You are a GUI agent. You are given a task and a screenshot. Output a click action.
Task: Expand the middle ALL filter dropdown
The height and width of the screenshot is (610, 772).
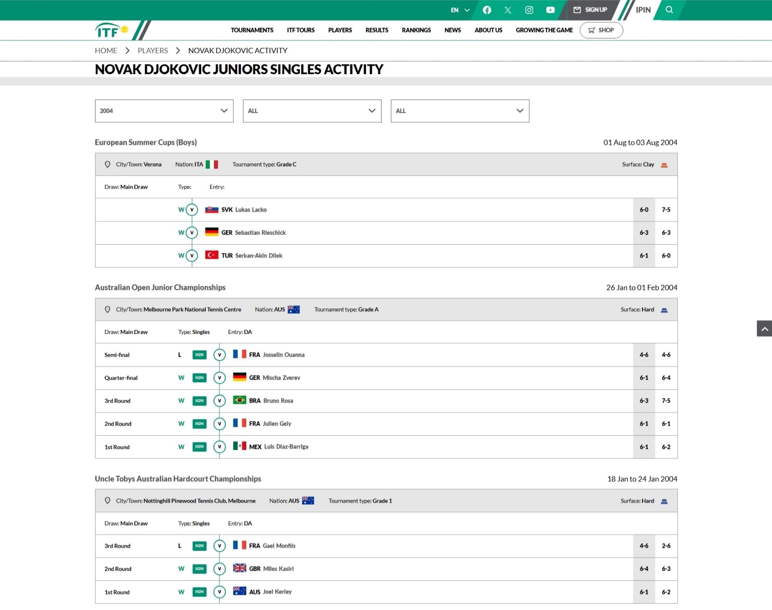pos(312,111)
